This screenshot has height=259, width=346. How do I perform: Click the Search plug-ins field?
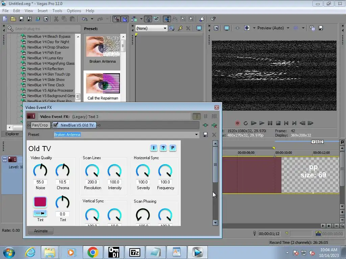[x=44, y=29]
